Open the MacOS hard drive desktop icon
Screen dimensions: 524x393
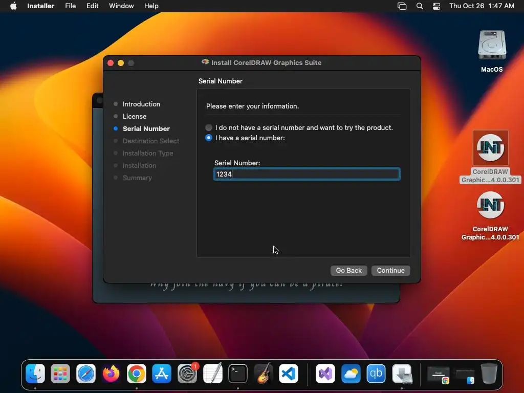tap(492, 52)
